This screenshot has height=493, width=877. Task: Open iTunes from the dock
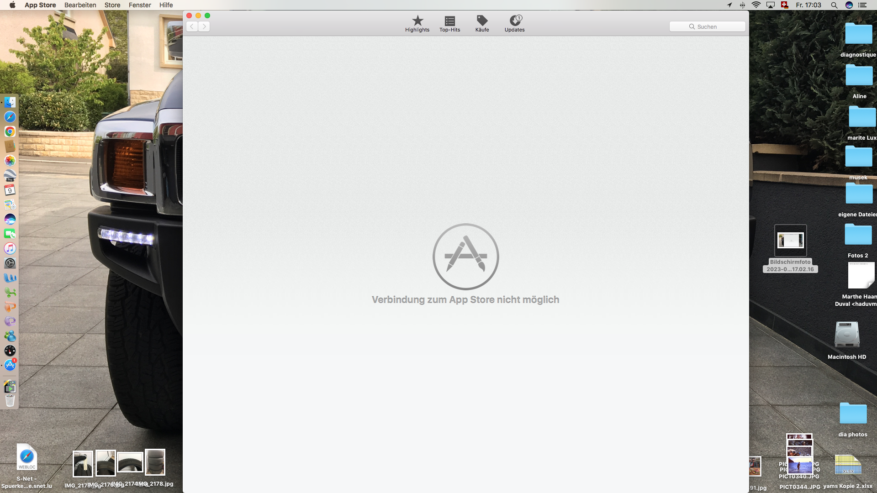[10, 248]
